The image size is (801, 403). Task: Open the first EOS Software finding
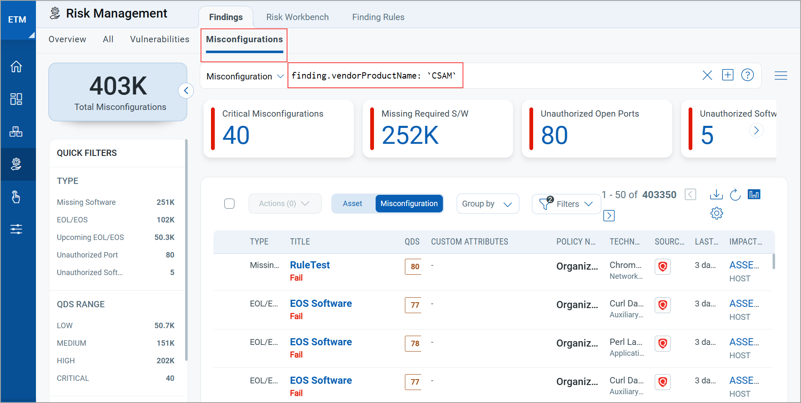[321, 304]
